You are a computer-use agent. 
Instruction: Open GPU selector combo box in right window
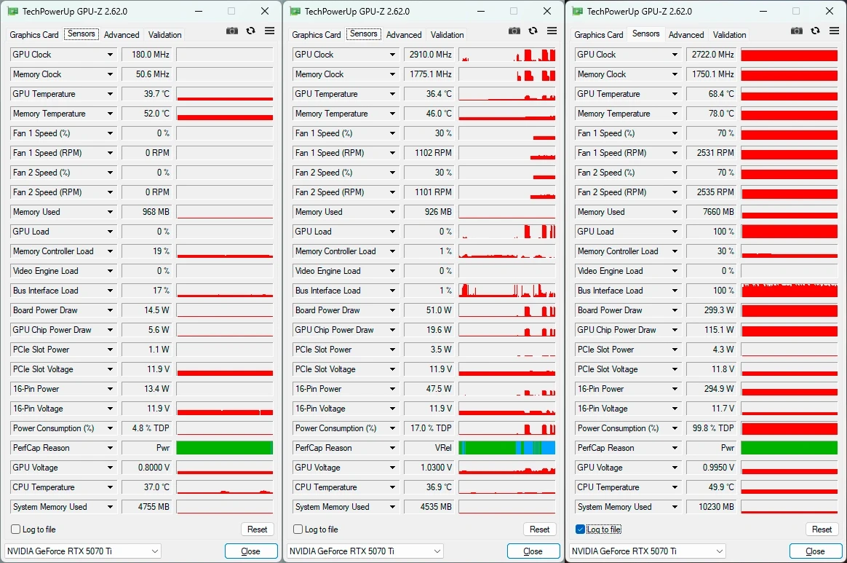[648, 551]
